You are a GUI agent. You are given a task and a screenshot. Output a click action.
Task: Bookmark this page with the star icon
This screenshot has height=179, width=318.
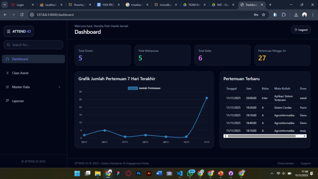(x=263, y=15)
